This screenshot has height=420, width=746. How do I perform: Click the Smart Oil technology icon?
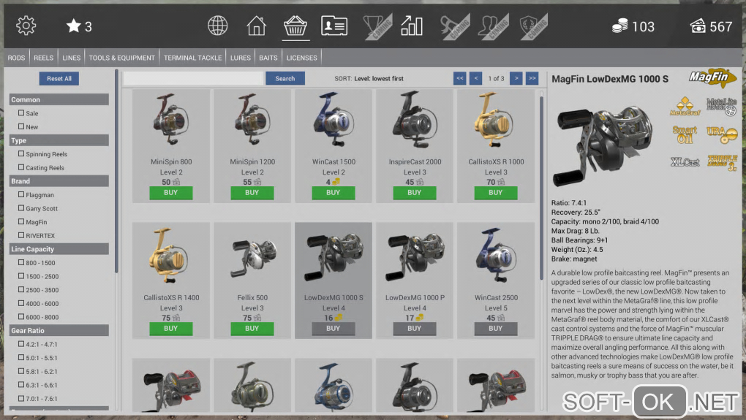[685, 134]
